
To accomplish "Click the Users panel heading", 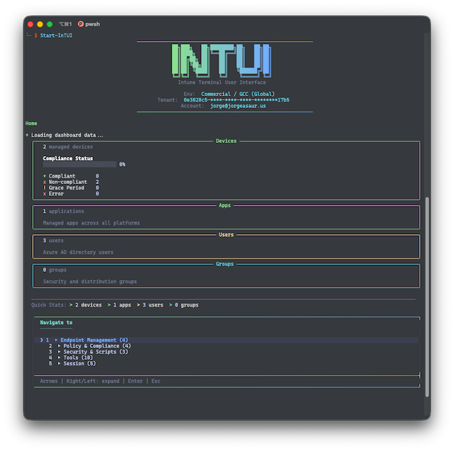I will pos(226,235).
